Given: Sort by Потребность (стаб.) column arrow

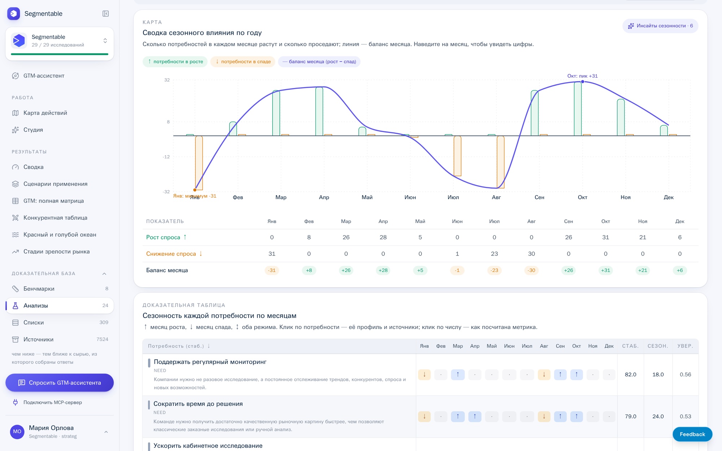Looking at the screenshot, I should coord(209,346).
